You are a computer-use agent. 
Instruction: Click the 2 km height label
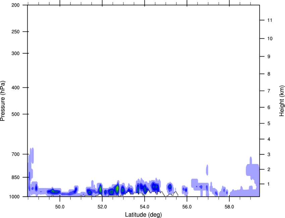coord(269,169)
